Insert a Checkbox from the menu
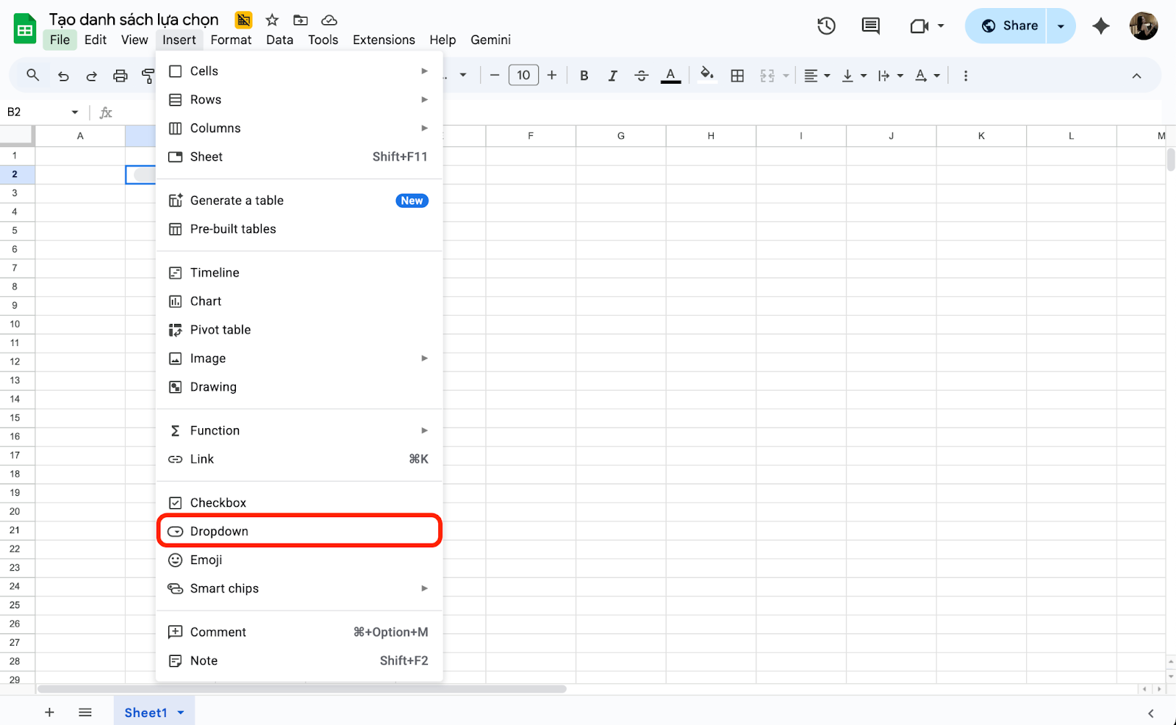This screenshot has width=1176, height=725. pyautogui.click(x=218, y=502)
